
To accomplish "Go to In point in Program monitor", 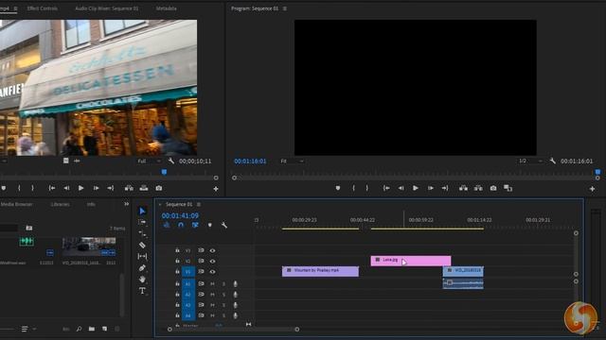I will pyautogui.click(x=386, y=188).
